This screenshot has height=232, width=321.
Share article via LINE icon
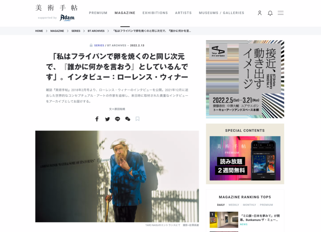pos(118,119)
